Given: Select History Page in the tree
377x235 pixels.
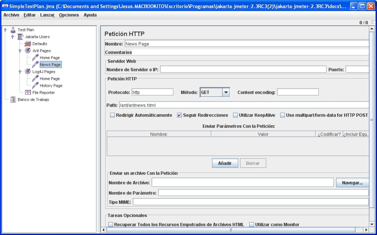Looking at the screenshot, I should 51,85.
